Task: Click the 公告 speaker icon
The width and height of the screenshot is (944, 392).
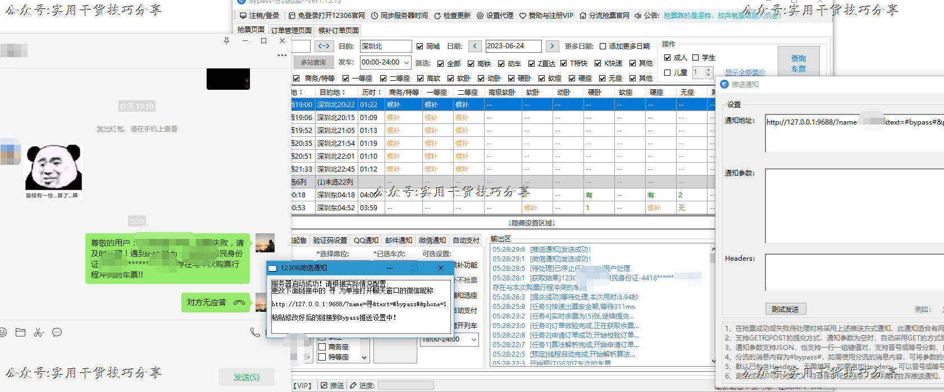Action: (x=638, y=16)
